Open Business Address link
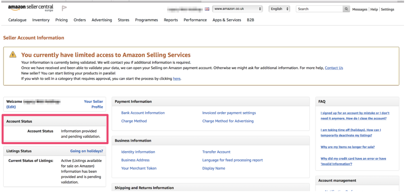The height and width of the screenshot is (193, 406). [x=136, y=160]
